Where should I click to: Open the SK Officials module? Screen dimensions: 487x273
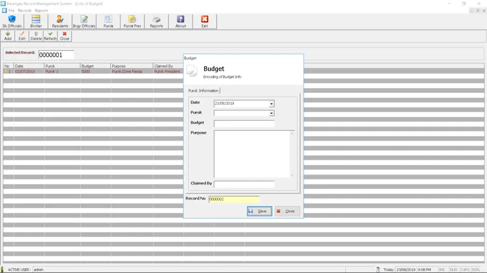11,21
